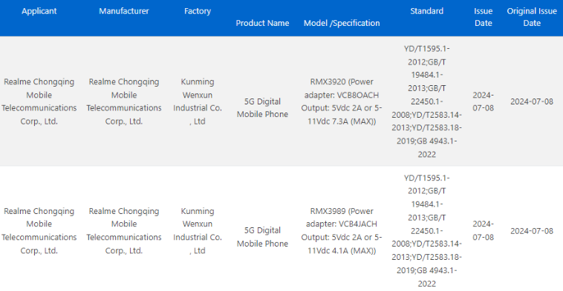Click 5G Digital Mobile Phone in RMX3989 row
This screenshot has width=563, height=291.
pos(262,237)
